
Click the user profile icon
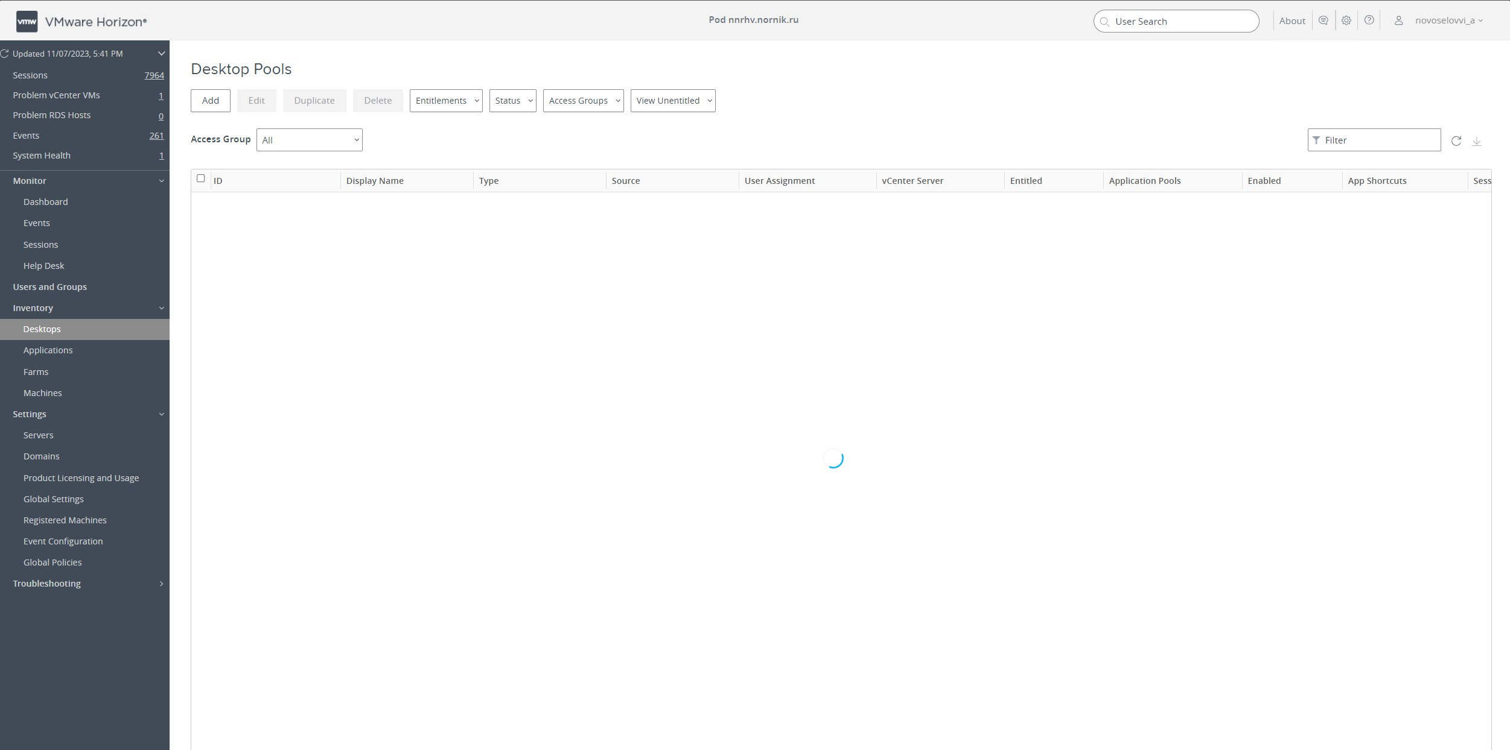point(1398,20)
